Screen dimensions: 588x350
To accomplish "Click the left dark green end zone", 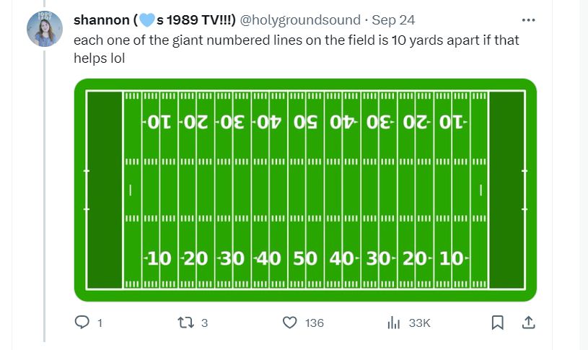I will coord(105,190).
